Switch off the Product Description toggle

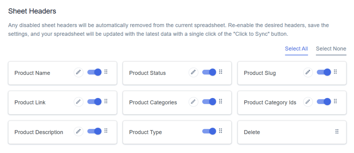coord(94,131)
